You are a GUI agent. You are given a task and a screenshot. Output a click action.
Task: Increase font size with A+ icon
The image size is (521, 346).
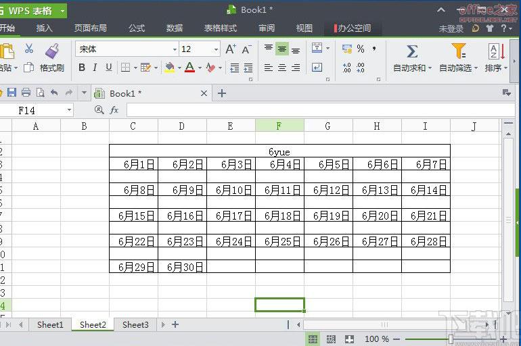coord(231,49)
